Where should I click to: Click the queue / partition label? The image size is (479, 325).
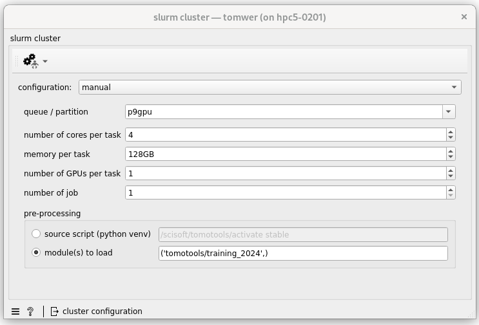pyautogui.click(x=56, y=112)
